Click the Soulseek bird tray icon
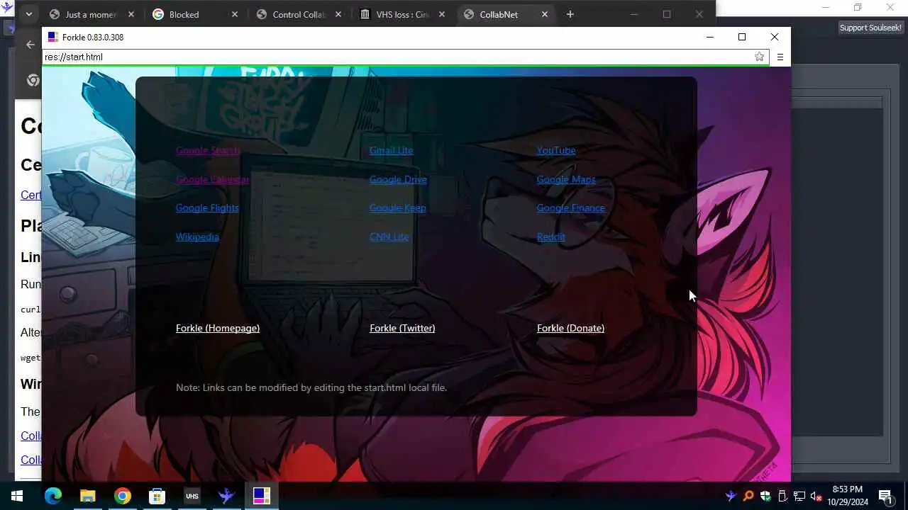This screenshot has width=908, height=510. coord(731,496)
